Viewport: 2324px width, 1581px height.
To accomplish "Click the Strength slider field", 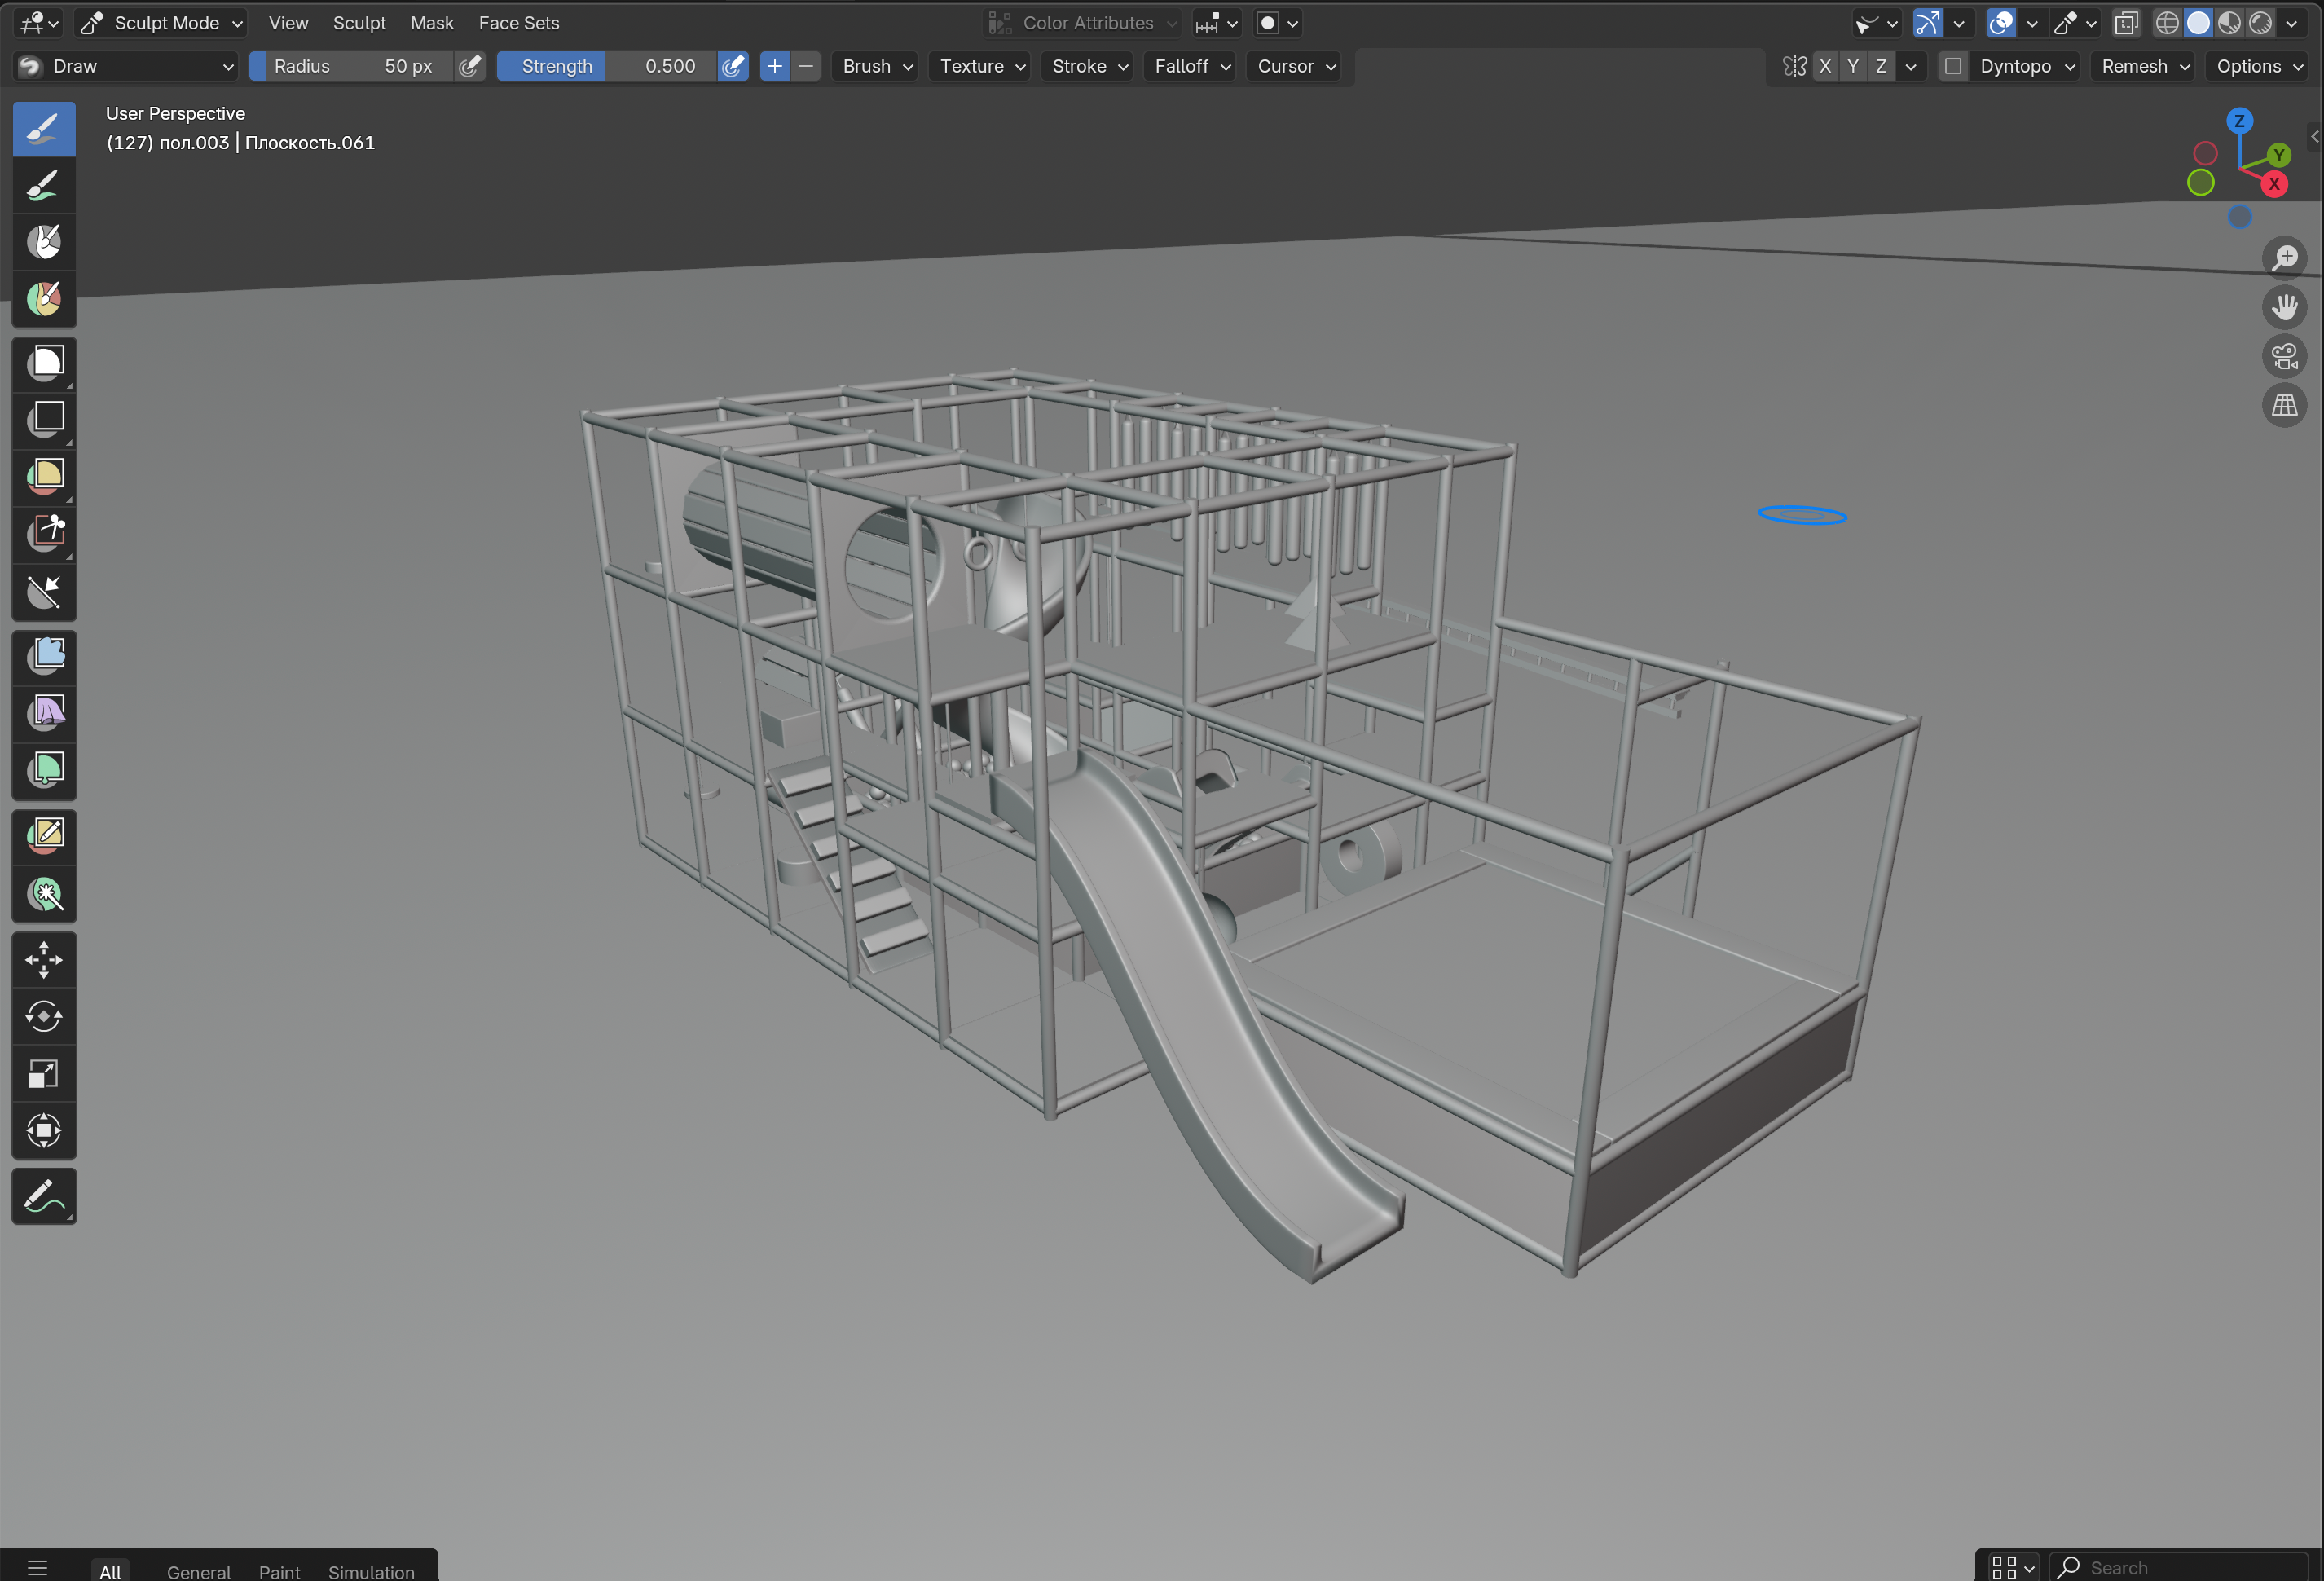I will 606,66.
